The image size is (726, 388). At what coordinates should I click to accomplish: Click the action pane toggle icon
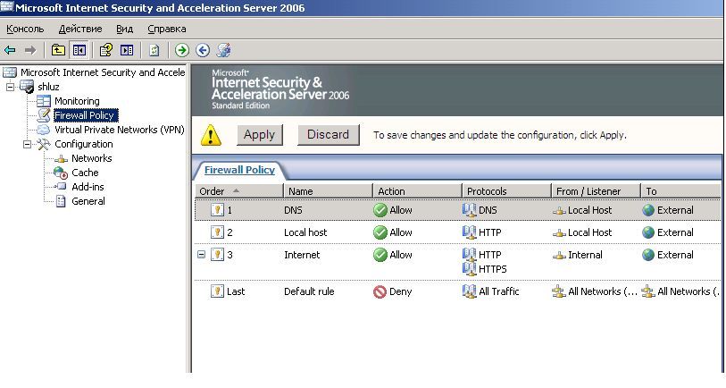[127, 50]
